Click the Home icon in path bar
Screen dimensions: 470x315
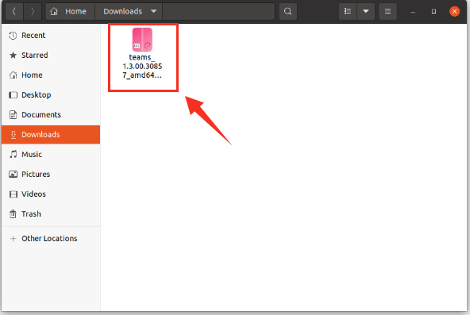tap(54, 11)
